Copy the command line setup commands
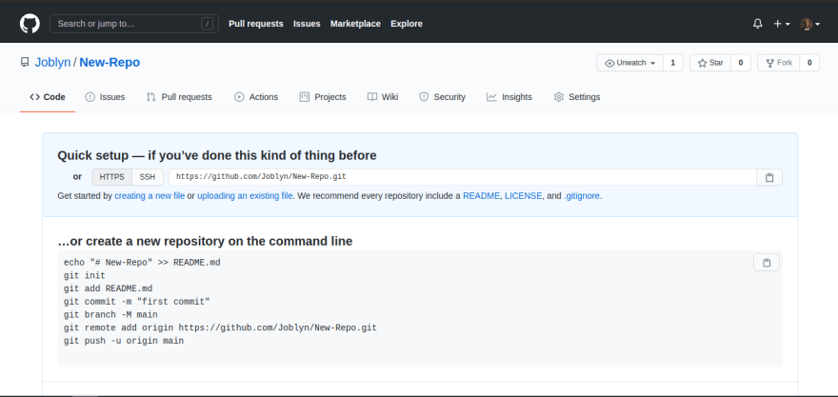This screenshot has height=397, width=838. tap(767, 263)
